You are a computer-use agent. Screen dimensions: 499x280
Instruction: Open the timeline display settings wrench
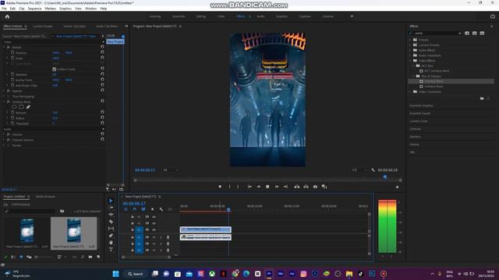coord(161,209)
